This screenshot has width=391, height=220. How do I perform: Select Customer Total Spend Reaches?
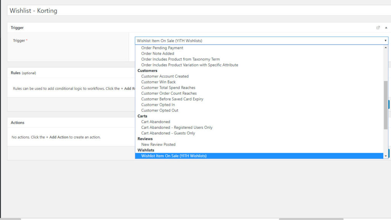coord(168,88)
